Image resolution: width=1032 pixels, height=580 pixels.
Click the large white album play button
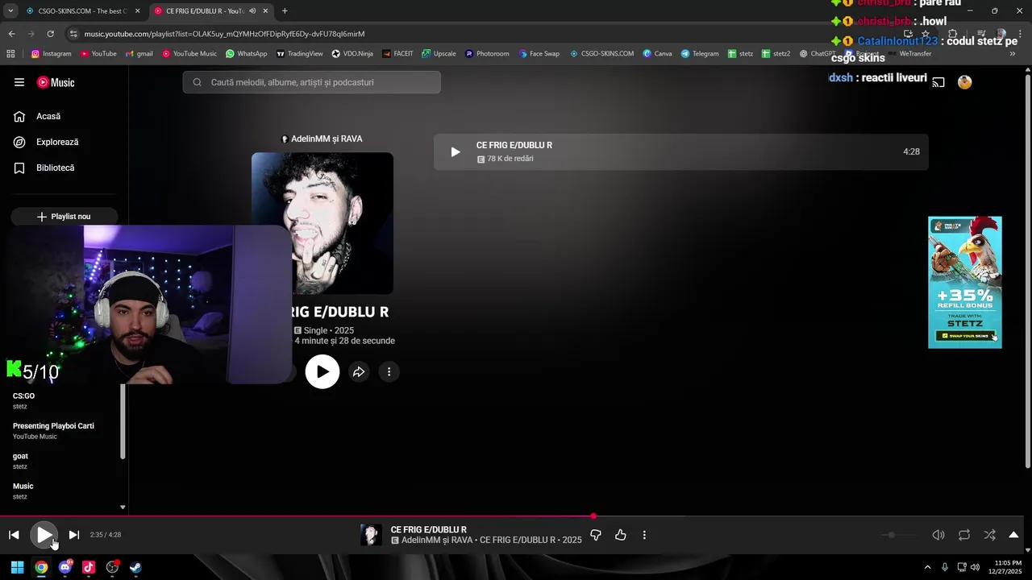322,371
